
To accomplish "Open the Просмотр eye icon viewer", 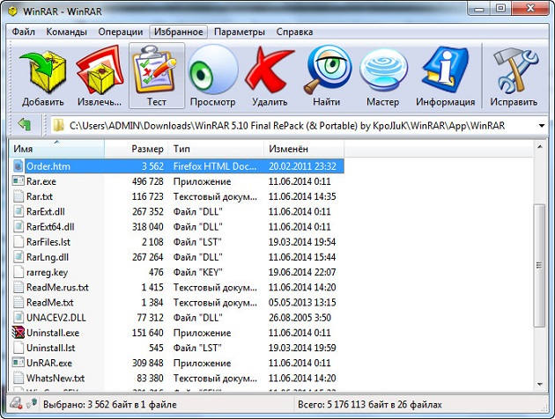I will (x=212, y=70).
